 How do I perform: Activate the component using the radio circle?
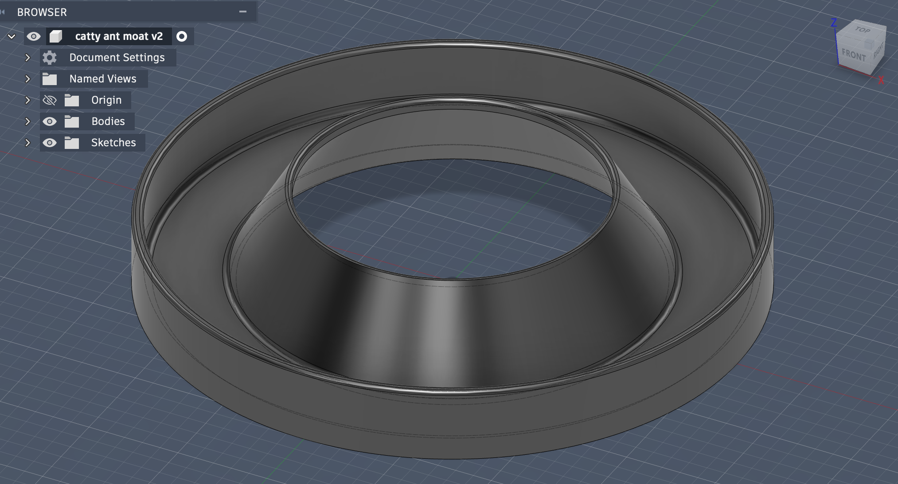point(182,36)
